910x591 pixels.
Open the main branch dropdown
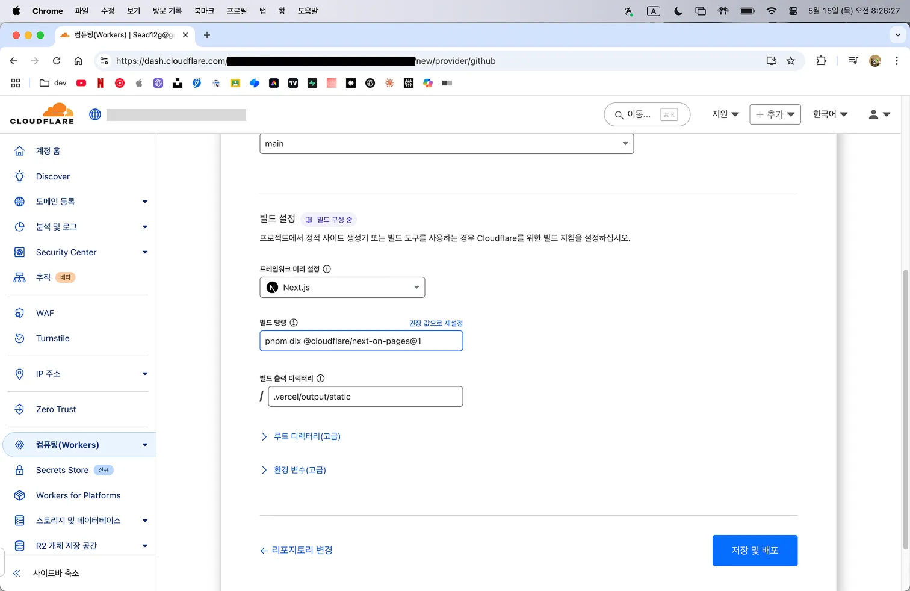tap(446, 144)
